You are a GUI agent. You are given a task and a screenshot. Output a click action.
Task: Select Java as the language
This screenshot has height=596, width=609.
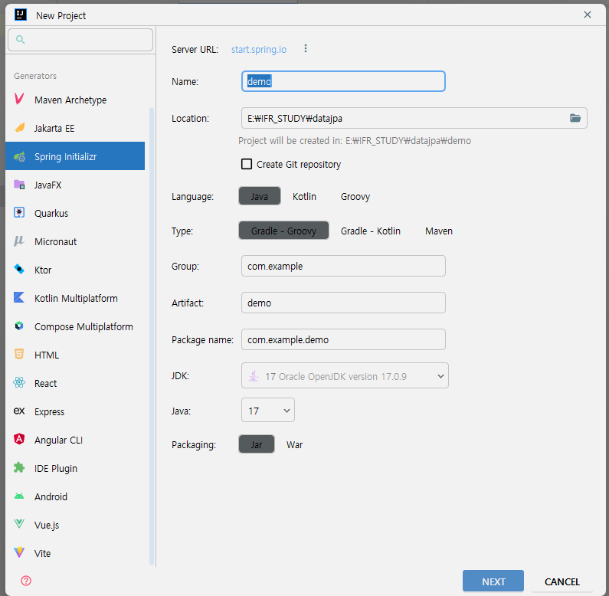pyautogui.click(x=260, y=196)
